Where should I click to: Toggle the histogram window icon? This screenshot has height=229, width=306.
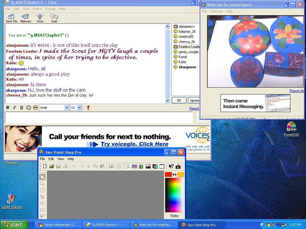click(148, 167)
